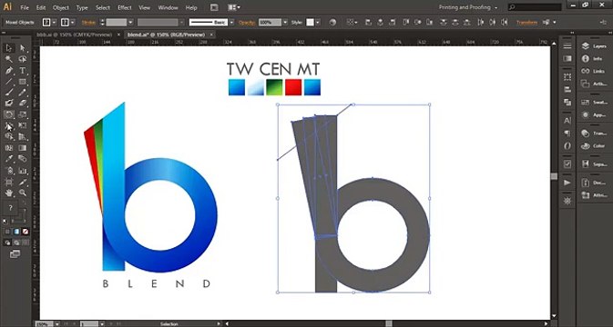The image size is (613, 327).
Task: Switch to the bbb.ai document tab
Action: click(74, 35)
